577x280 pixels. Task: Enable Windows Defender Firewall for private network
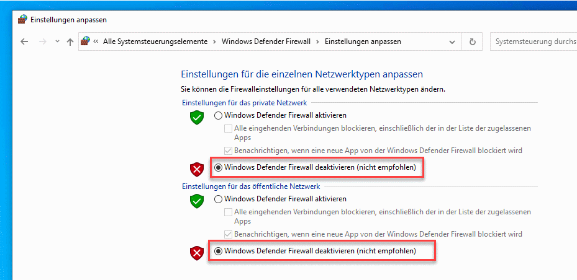[x=218, y=115]
